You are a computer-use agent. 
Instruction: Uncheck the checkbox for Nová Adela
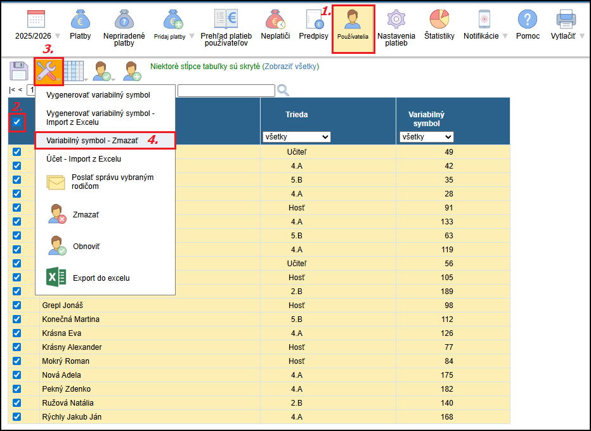pyautogui.click(x=17, y=375)
